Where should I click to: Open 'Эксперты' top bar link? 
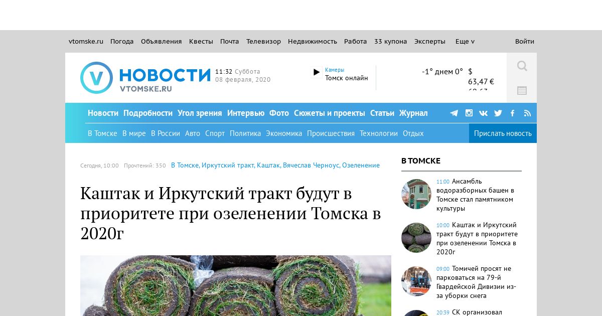[x=430, y=42]
